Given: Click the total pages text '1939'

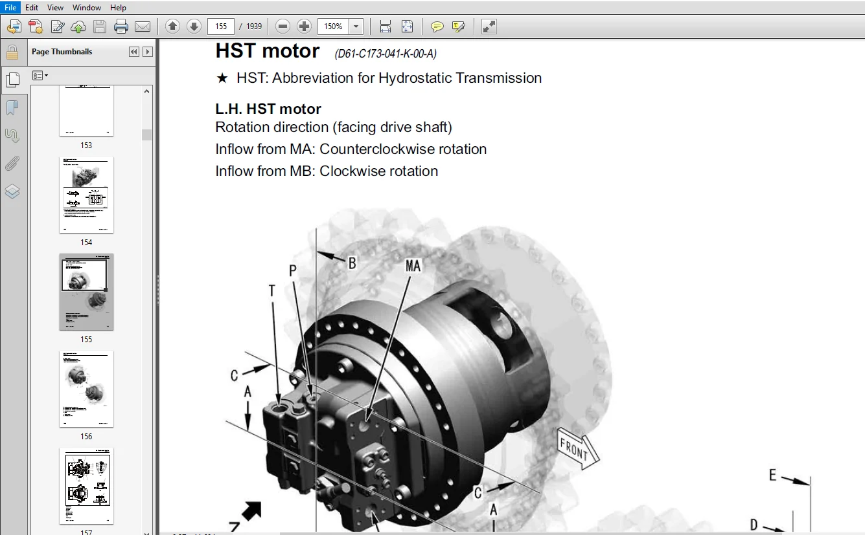Looking at the screenshot, I should point(254,27).
